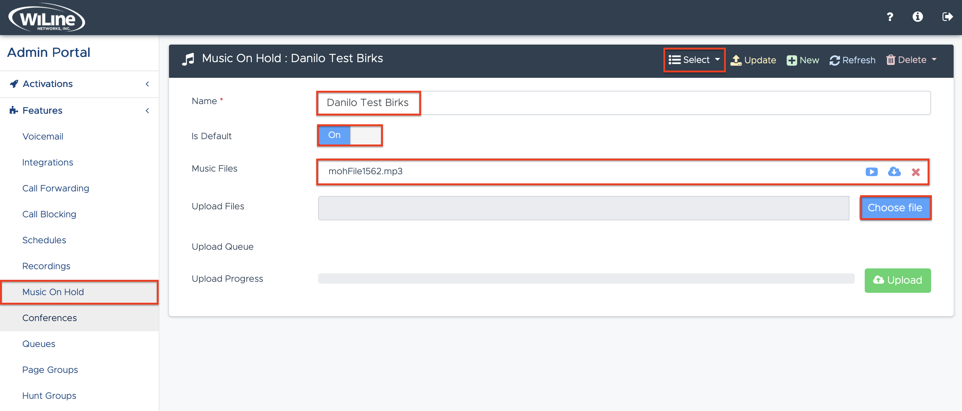Image resolution: width=962 pixels, height=411 pixels.
Task: Click the logout icon in header
Action: point(947,17)
